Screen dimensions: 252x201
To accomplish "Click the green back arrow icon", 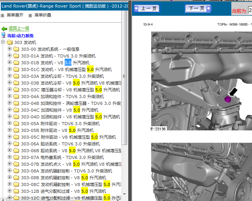I will coord(4,29).
